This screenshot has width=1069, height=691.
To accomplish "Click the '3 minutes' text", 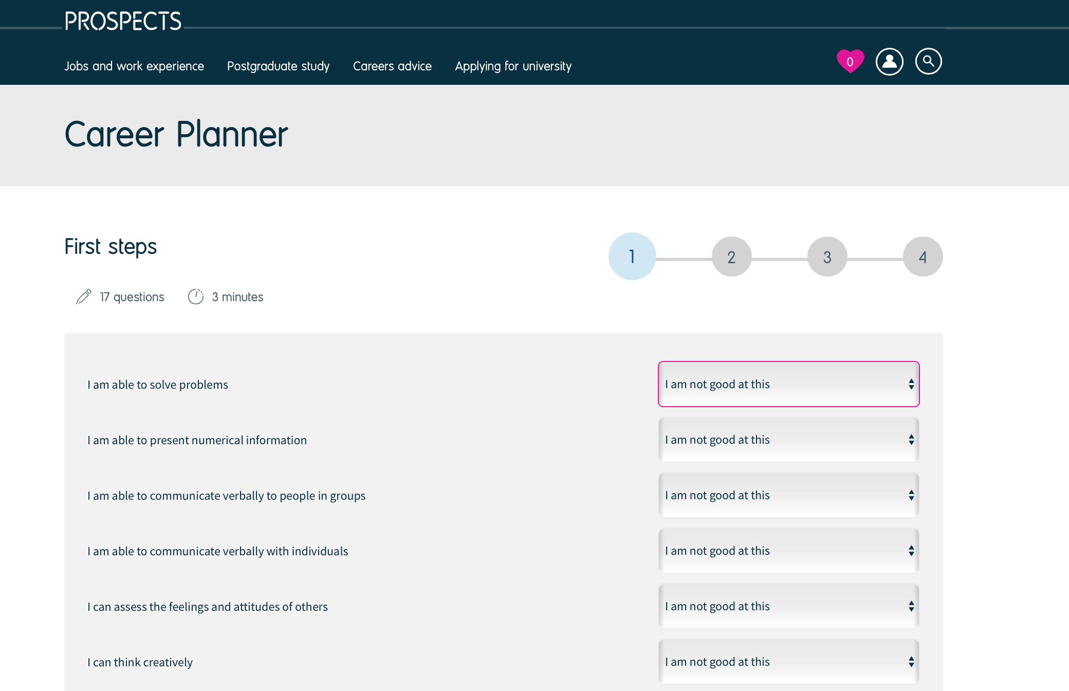I will click(x=237, y=297).
